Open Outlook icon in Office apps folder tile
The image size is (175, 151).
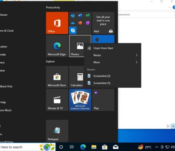tap(73, 16)
